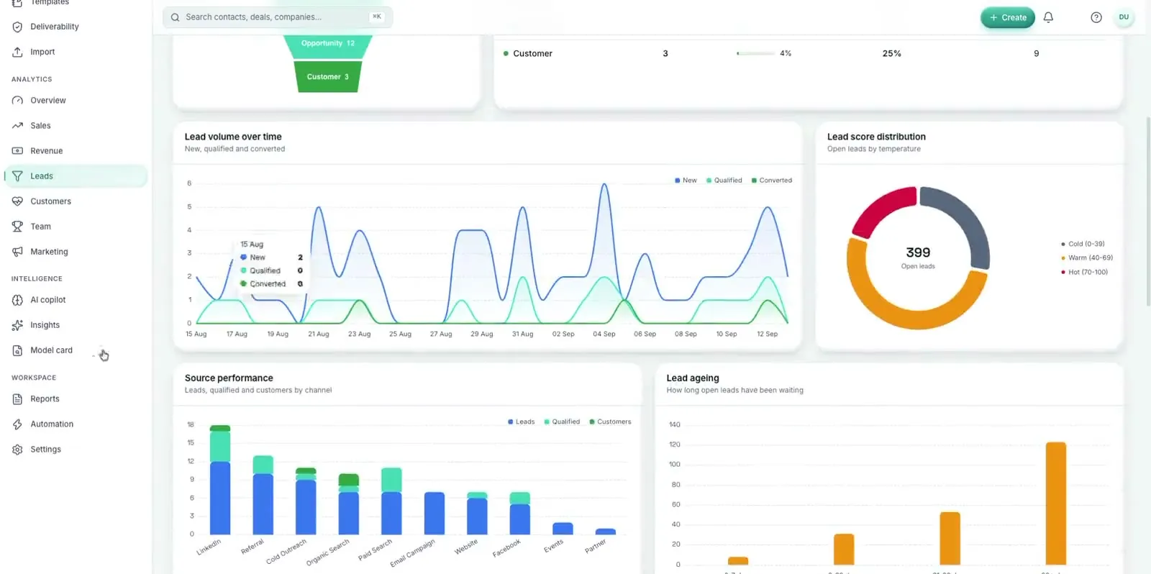Screen dimensions: 1151x574
Task: Click the Customer funnel stage segment
Action: click(x=328, y=77)
